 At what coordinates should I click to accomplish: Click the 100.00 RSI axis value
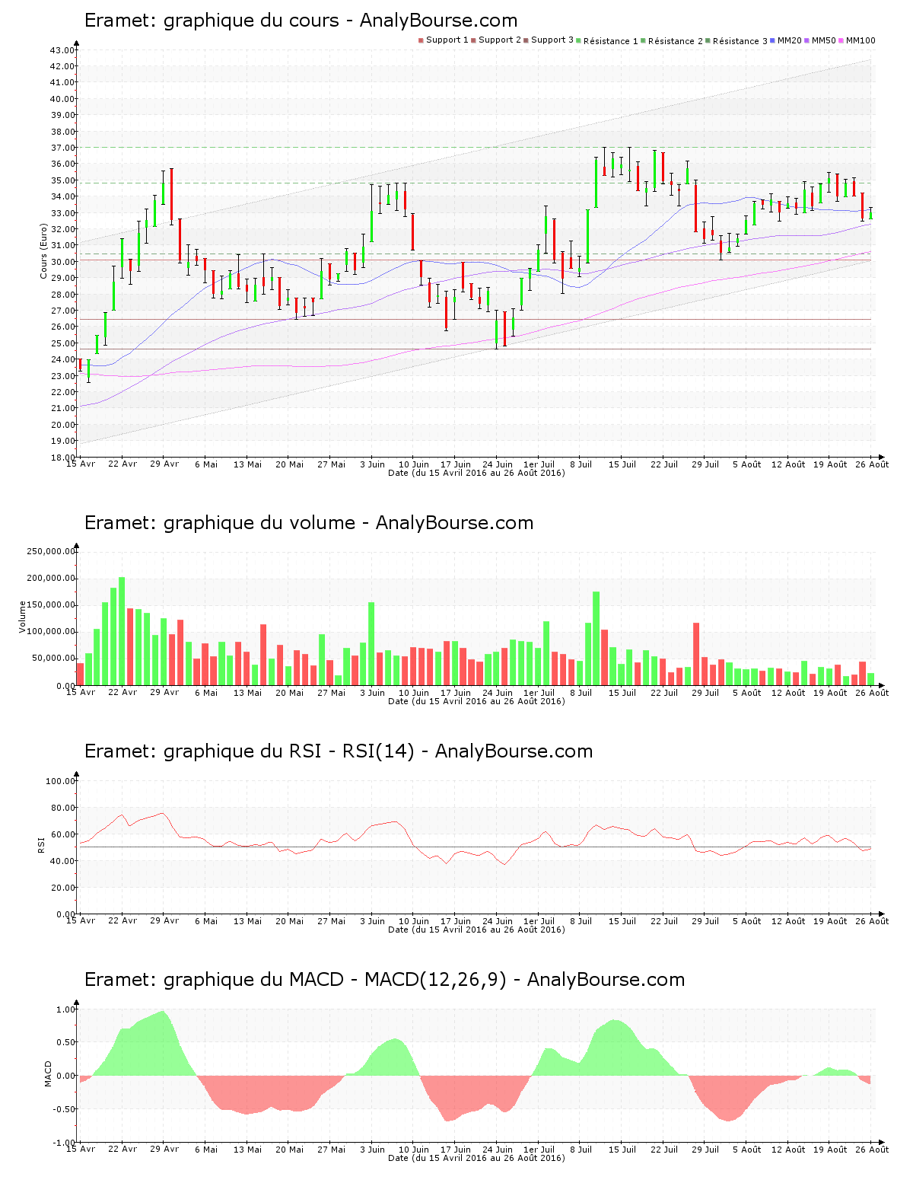point(61,781)
